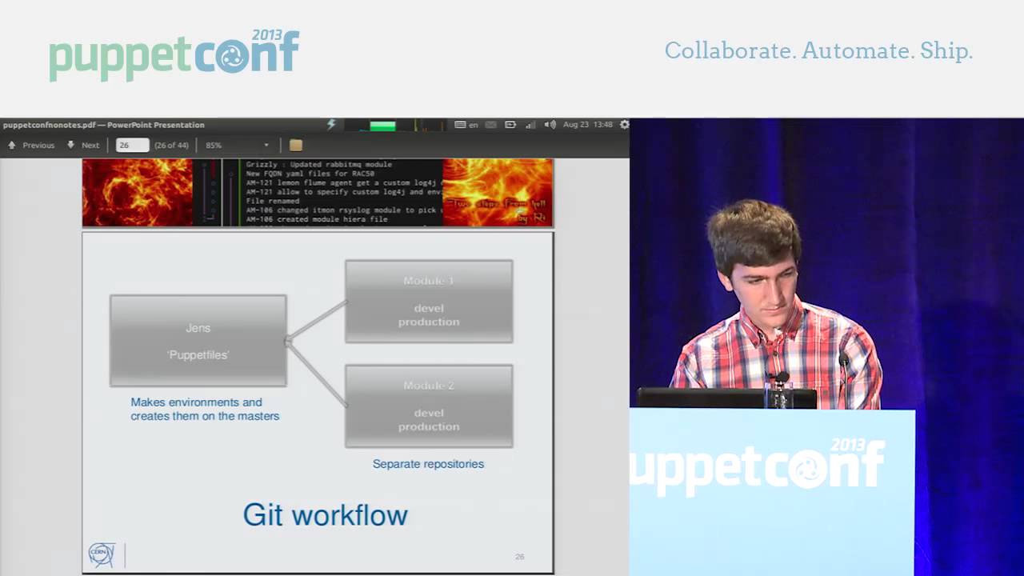The image size is (1024, 576).
Task: Click the 'Separate repositories' caption text
Action: pyautogui.click(x=428, y=464)
